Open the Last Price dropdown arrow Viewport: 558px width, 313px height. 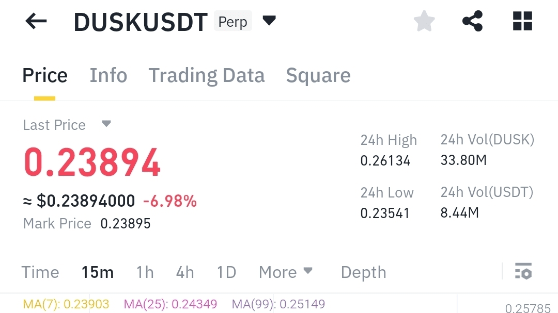pos(106,124)
